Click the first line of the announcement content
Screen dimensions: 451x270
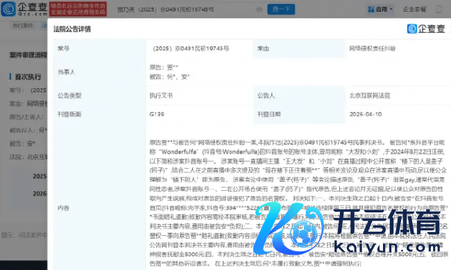pos(297,142)
